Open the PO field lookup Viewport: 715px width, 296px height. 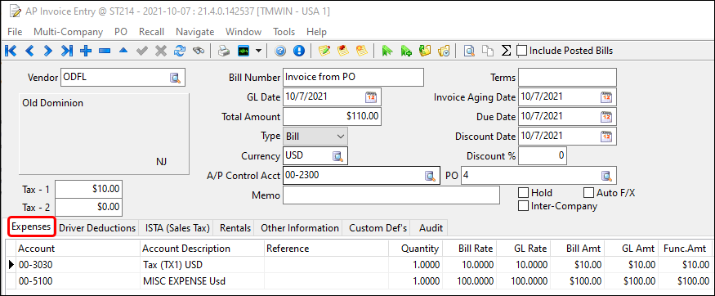[606, 176]
